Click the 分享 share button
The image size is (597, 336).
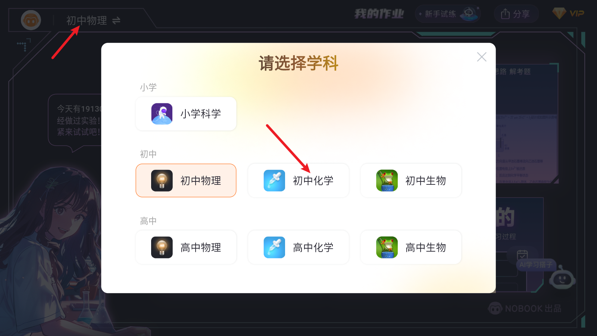pyautogui.click(x=516, y=14)
